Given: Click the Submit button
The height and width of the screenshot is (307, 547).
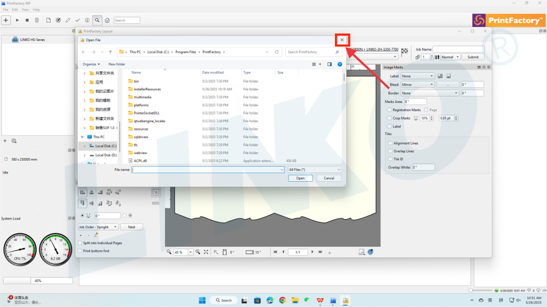Looking at the screenshot, I should (473, 57).
